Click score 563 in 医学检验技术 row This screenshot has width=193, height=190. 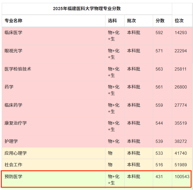[x=159, y=69]
